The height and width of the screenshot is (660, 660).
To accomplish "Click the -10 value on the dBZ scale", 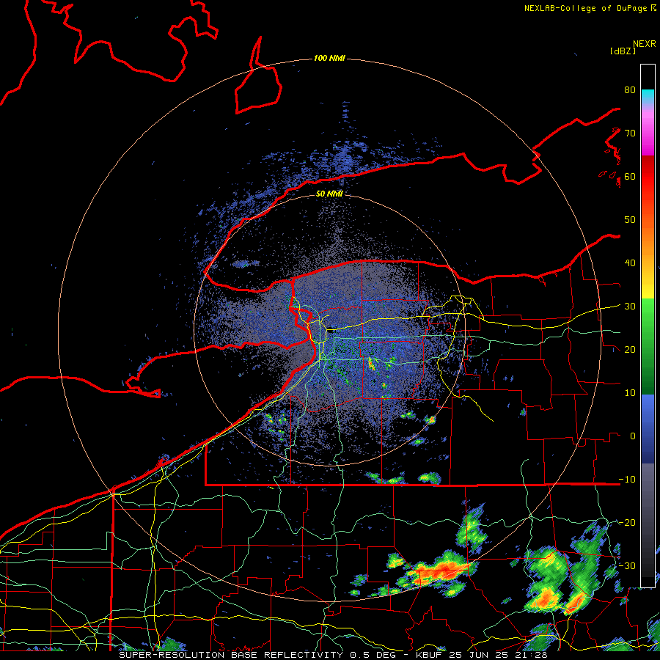I will pyautogui.click(x=627, y=480).
